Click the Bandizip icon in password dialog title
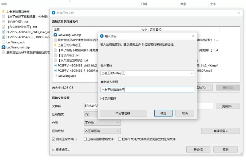The height and width of the screenshot is (160, 246). pyautogui.click(x=102, y=36)
